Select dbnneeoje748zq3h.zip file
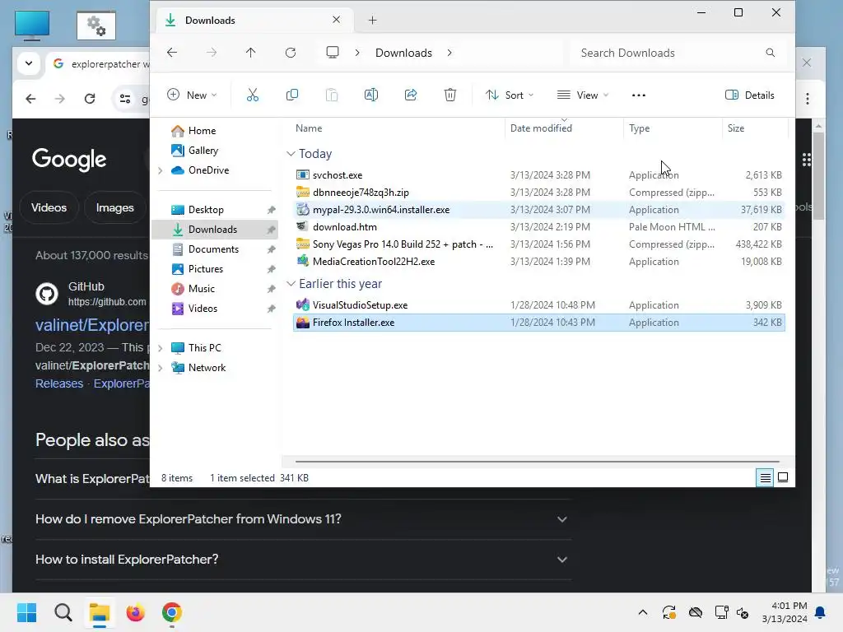 tap(538, 193)
